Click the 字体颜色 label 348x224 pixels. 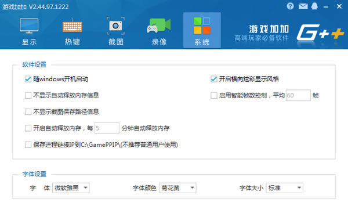[x=144, y=188]
